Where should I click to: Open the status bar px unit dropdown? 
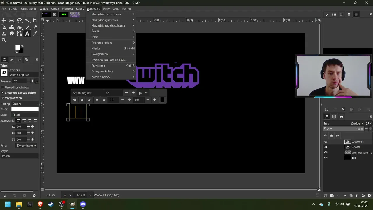[67, 195]
